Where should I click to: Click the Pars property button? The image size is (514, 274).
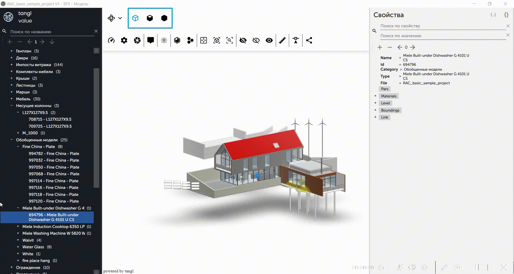384,89
